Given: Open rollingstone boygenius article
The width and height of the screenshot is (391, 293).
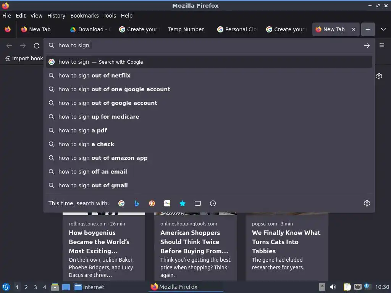Looking at the screenshot, I should tap(104, 247).
